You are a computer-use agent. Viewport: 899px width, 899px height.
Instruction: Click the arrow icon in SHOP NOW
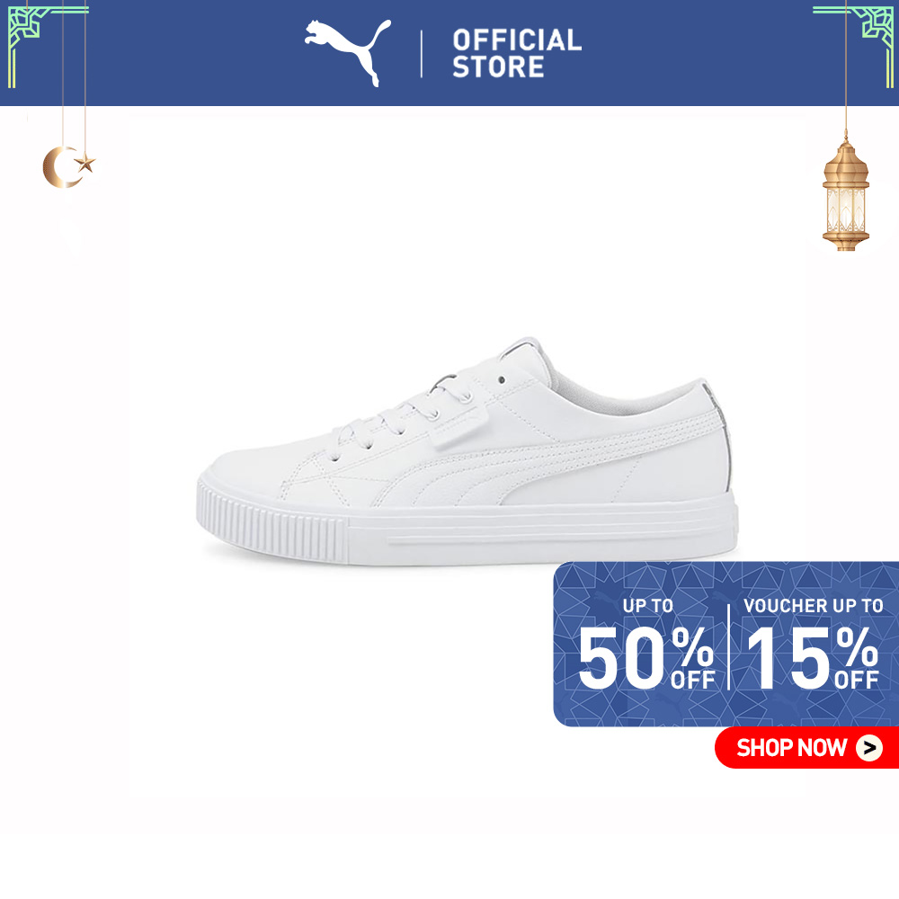click(868, 748)
